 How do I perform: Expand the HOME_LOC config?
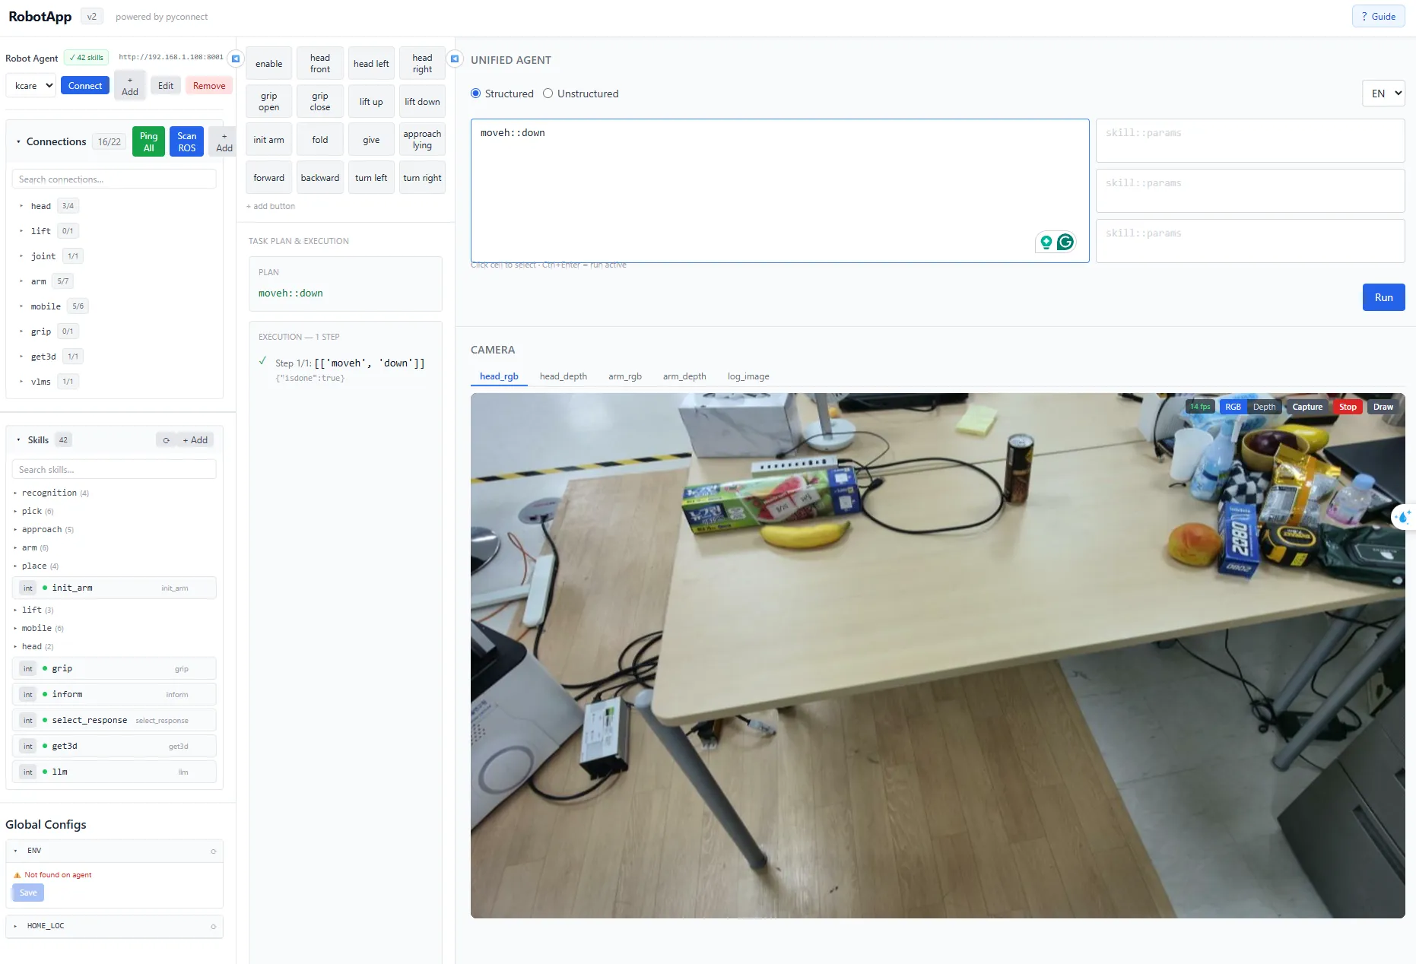pos(15,927)
